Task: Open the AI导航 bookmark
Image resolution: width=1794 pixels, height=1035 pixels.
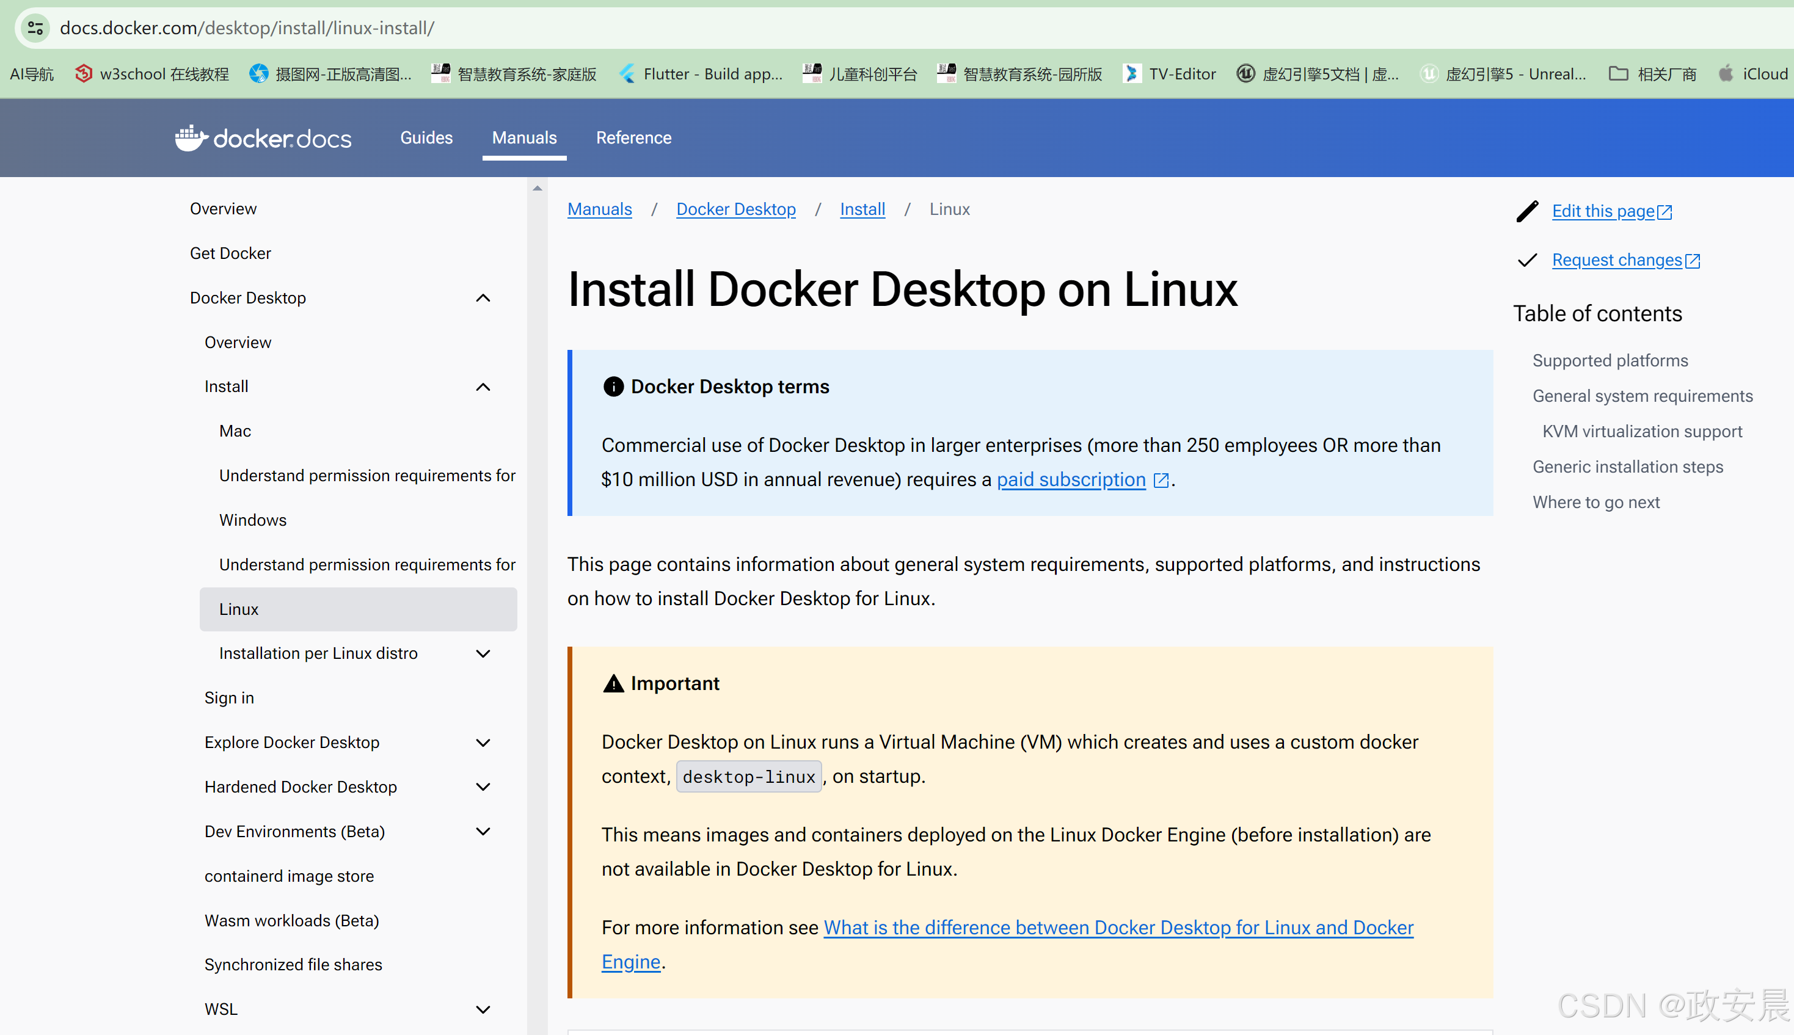Action: [32, 73]
